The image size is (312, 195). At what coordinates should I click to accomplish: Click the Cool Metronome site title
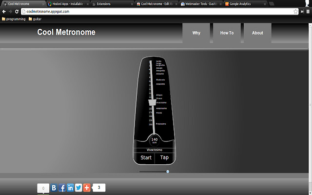coord(66,32)
